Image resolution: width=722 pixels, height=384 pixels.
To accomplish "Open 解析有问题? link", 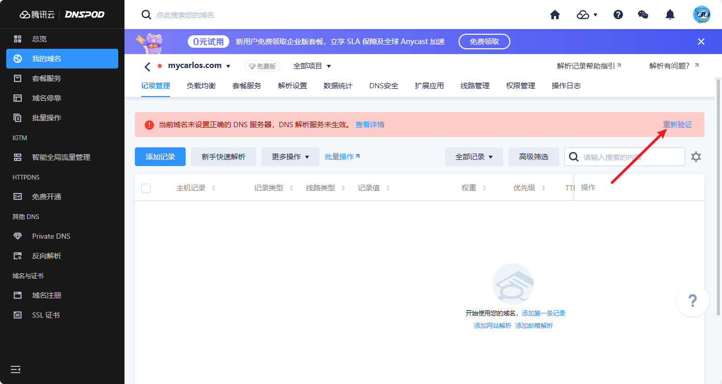I will [x=674, y=66].
